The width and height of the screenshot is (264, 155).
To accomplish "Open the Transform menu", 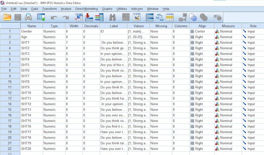I will coord(50,9).
